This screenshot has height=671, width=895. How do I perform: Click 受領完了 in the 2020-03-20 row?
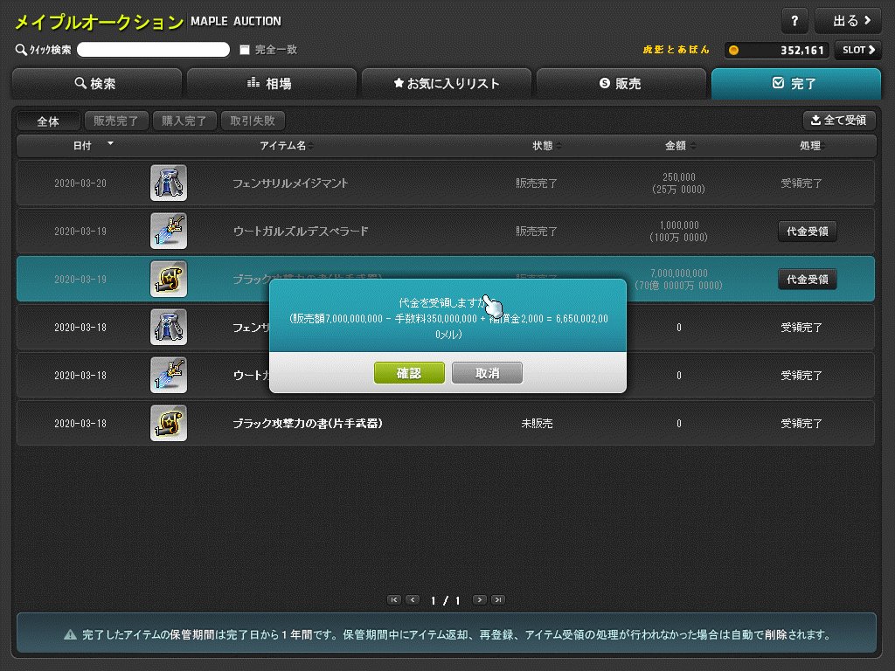[801, 183]
